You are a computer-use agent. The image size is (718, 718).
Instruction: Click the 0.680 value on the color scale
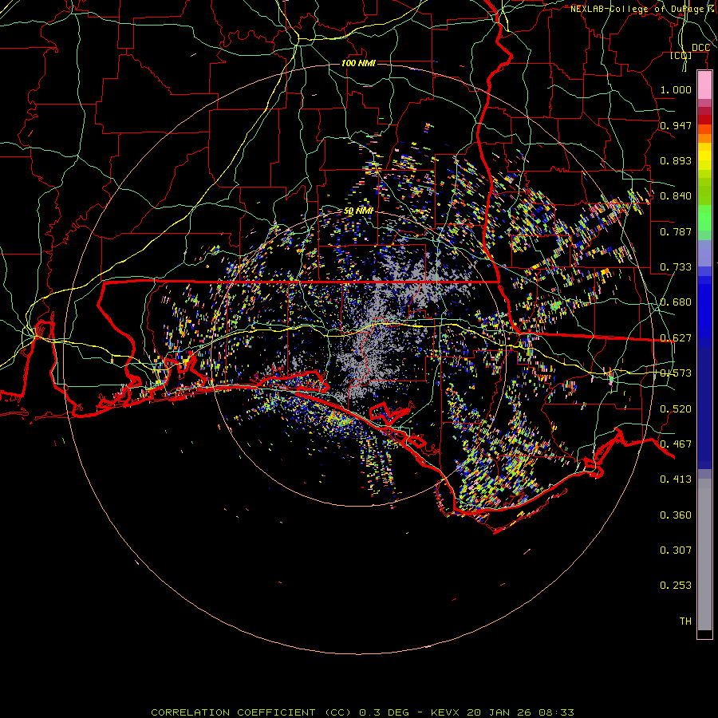click(676, 302)
